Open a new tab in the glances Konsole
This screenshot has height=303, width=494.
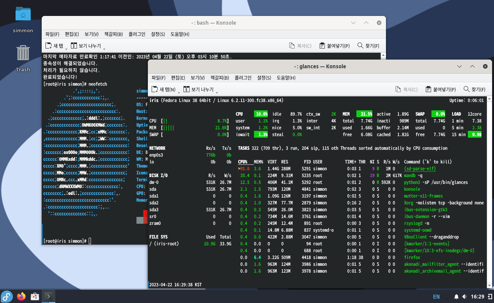pyautogui.click(x=163, y=89)
